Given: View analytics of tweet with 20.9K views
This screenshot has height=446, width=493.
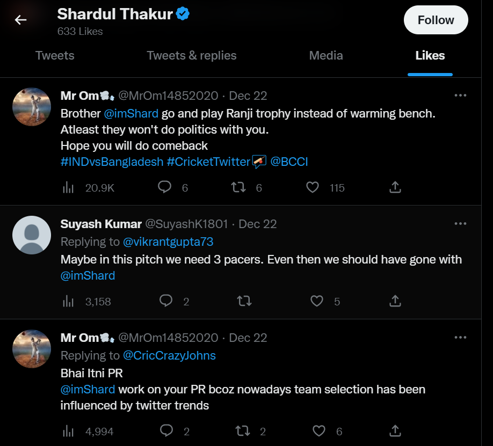Looking at the screenshot, I should point(68,188).
